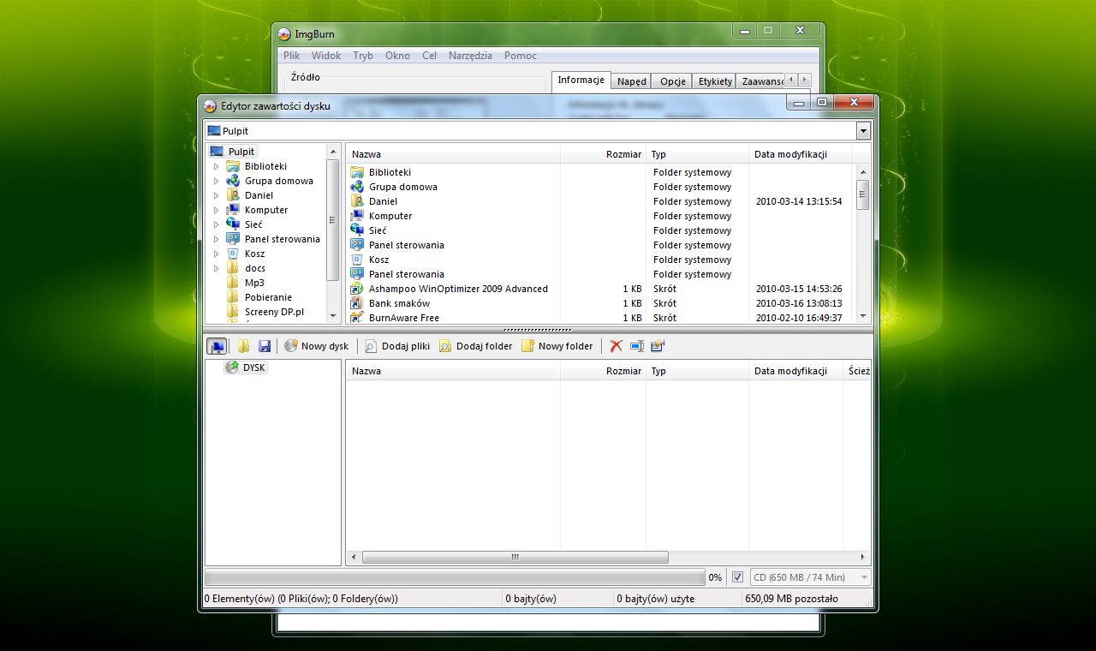Switch to Napęd tab in ImgBurn
The height and width of the screenshot is (651, 1096).
tap(632, 81)
